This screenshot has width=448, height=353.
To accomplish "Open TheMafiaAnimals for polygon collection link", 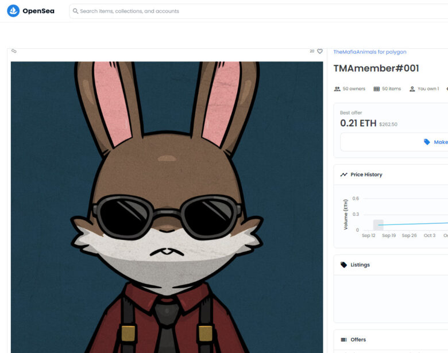I will pyautogui.click(x=369, y=52).
